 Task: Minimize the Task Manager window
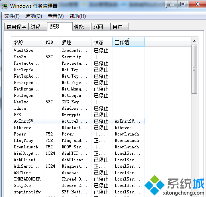click(172, 4)
